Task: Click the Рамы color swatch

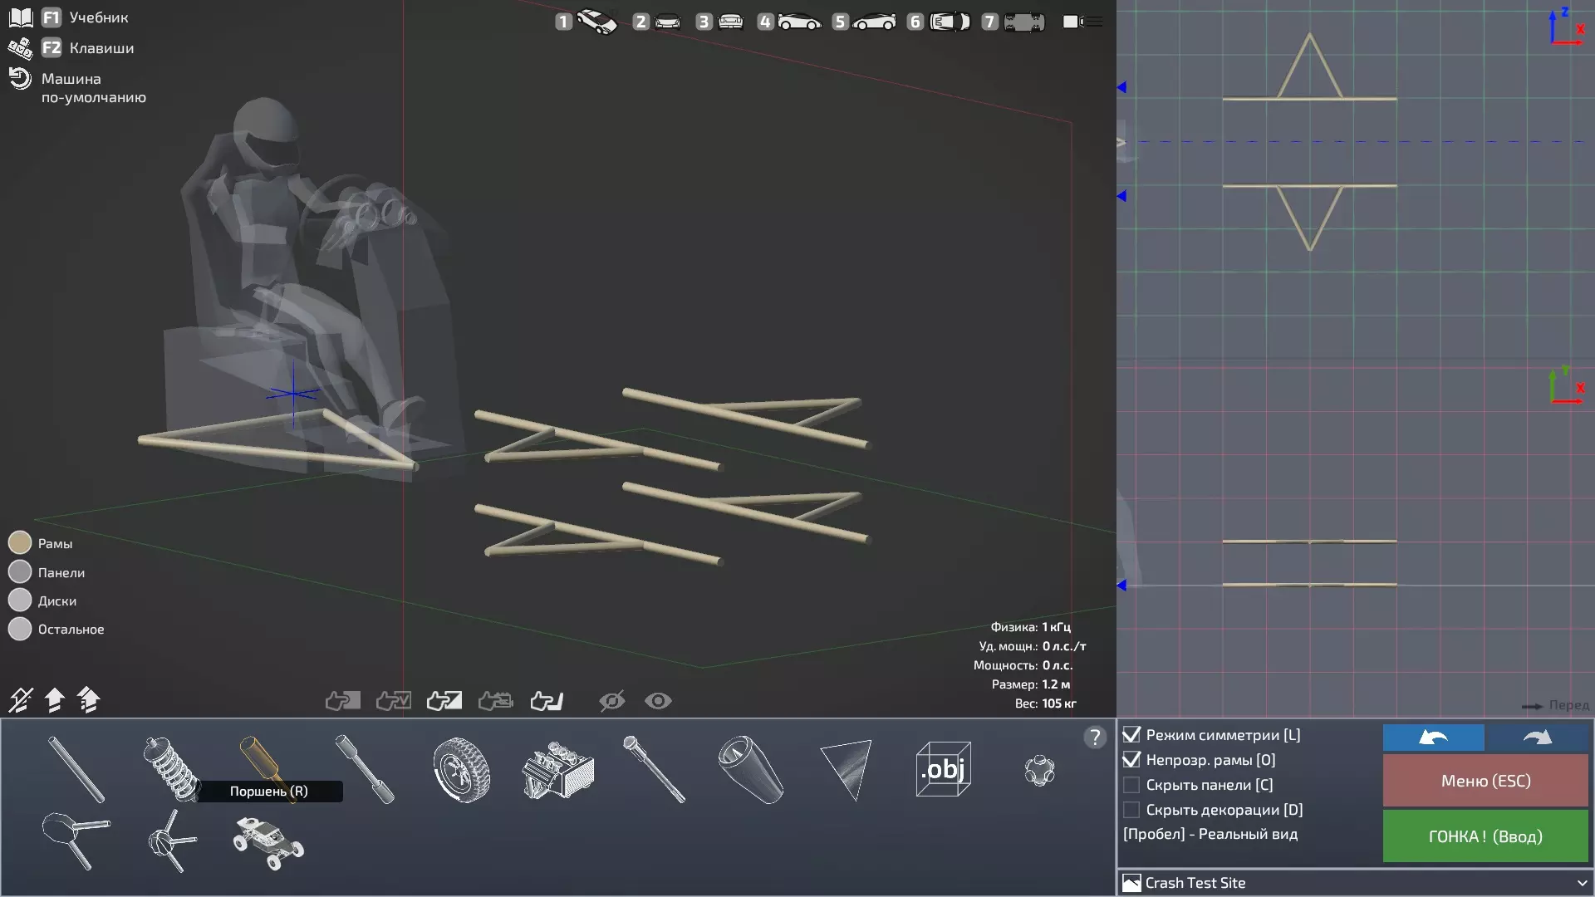Action: [x=20, y=543]
